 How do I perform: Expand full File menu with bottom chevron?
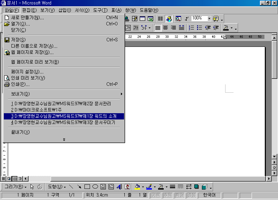coord(64,140)
